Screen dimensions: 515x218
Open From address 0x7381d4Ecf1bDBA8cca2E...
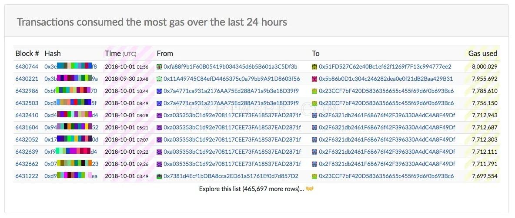coord(231,176)
